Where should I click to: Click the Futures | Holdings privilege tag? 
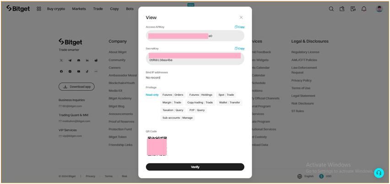coord(200,95)
